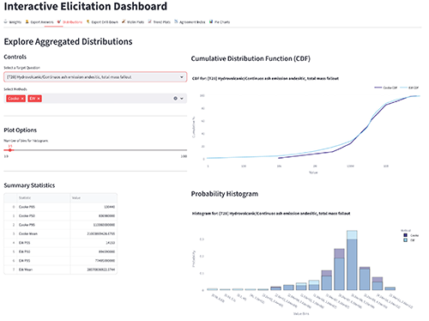Click the histogram bins slider handle
Screen dimensions: 429x321
[x=10, y=150]
